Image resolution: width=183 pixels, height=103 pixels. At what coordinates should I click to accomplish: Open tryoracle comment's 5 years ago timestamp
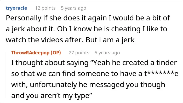73,8
